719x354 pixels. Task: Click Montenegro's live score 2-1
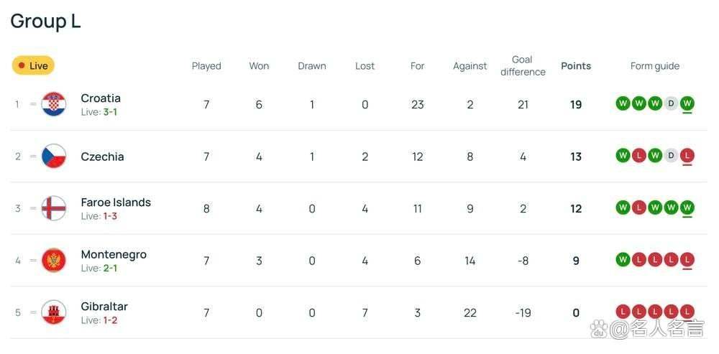110,269
